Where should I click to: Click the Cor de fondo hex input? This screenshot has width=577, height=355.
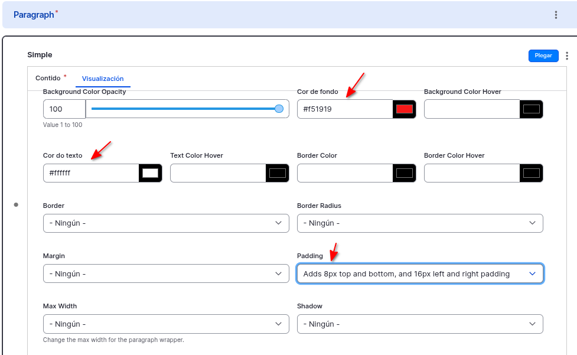[345, 109]
